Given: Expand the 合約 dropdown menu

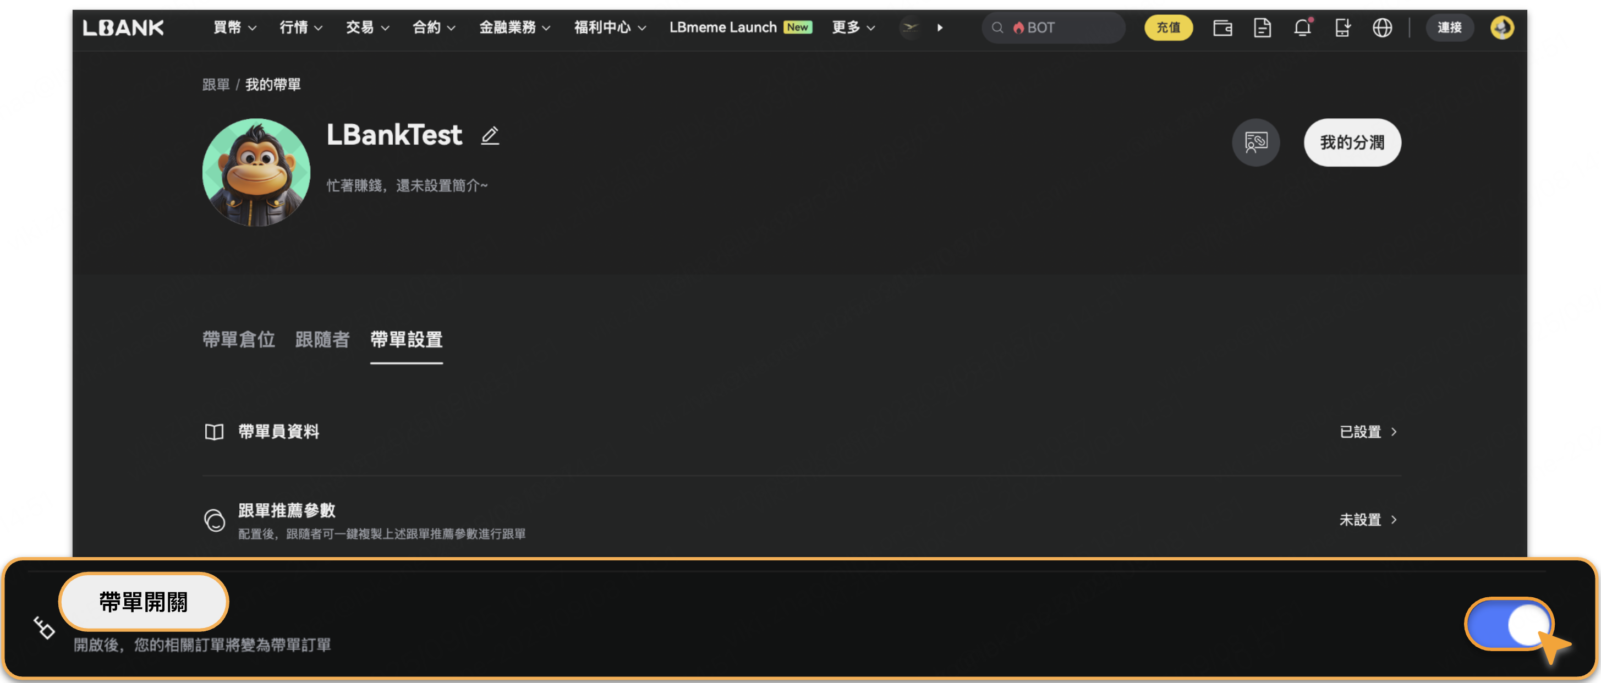Looking at the screenshot, I should (x=434, y=27).
